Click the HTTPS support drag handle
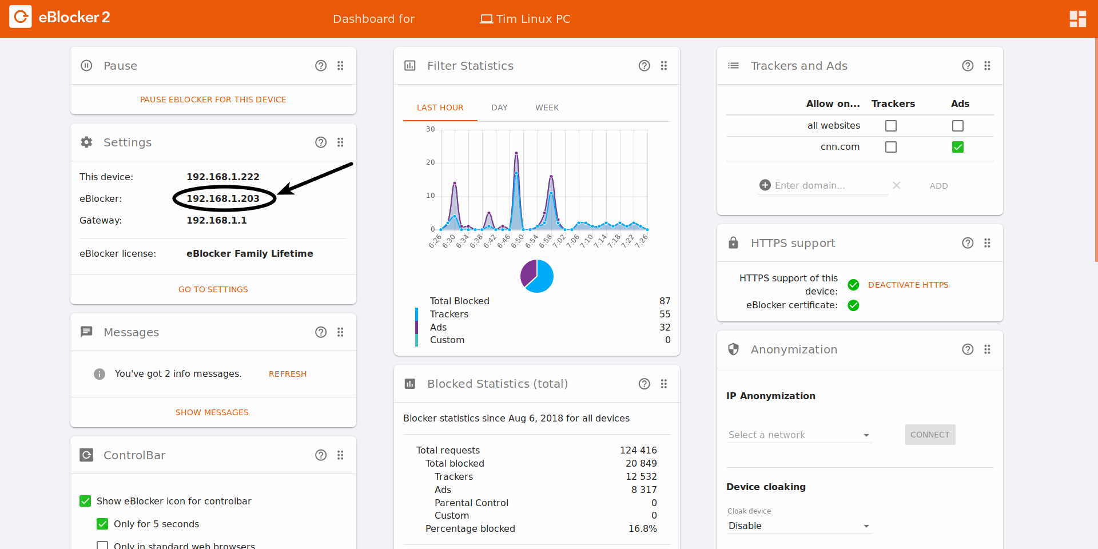 coord(987,243)
